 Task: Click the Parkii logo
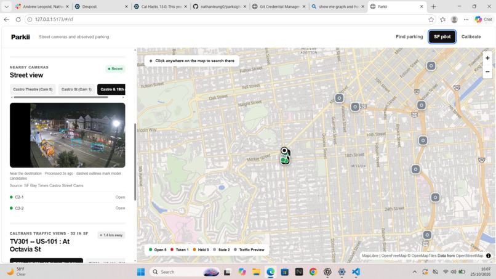tap(20, 37)
